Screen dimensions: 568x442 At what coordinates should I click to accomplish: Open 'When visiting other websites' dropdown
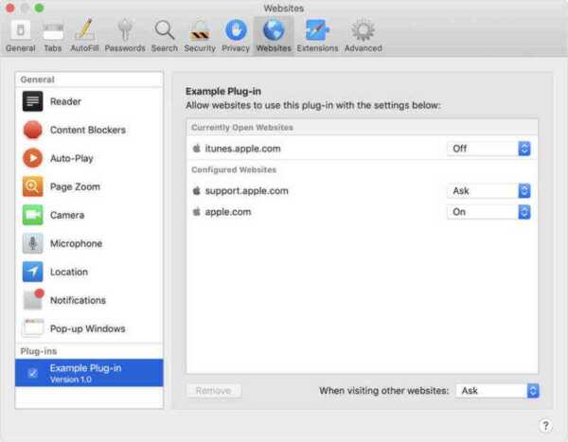(x=498, y=390)
